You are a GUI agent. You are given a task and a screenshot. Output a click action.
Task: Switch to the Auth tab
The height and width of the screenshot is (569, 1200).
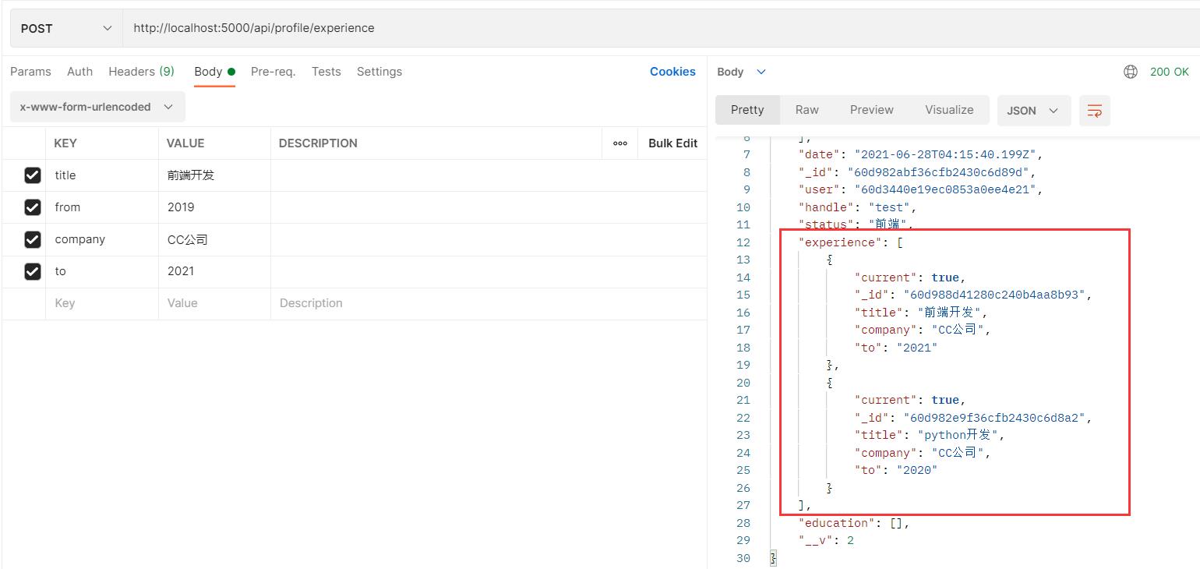[79, 72]
